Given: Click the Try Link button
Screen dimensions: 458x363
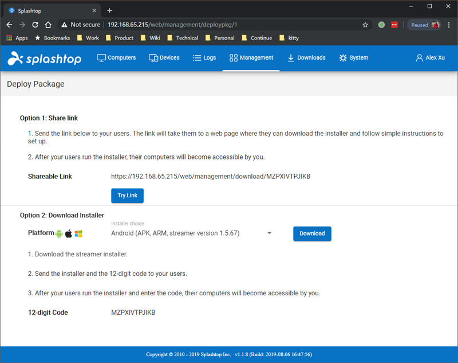Looking at the screenshot, I should (x=127, y=196).
